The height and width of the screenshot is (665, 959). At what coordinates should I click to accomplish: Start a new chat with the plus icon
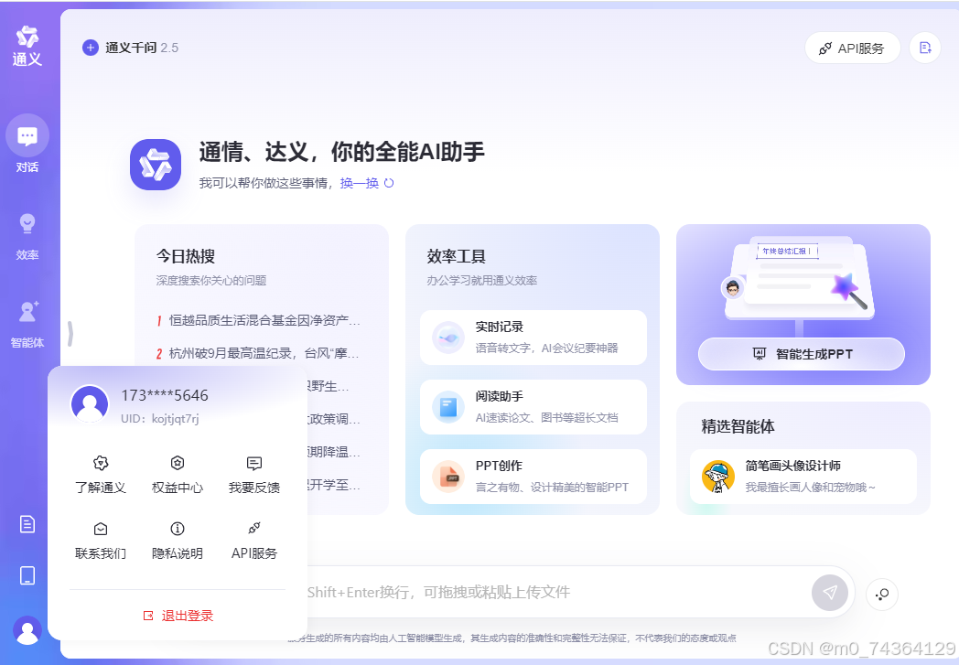coord(91,48)
